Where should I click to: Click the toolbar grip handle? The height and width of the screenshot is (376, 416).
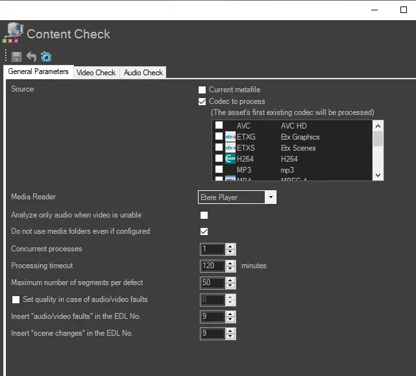(6, 57)
